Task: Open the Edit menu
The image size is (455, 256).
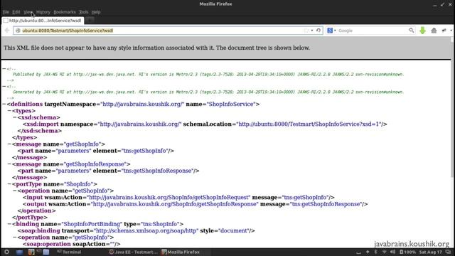Action: coord(16,12)
